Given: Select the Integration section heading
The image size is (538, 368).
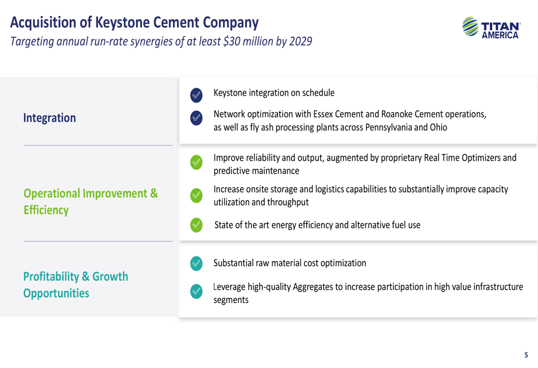Looking at the screenshot, I should click(49, 118).
